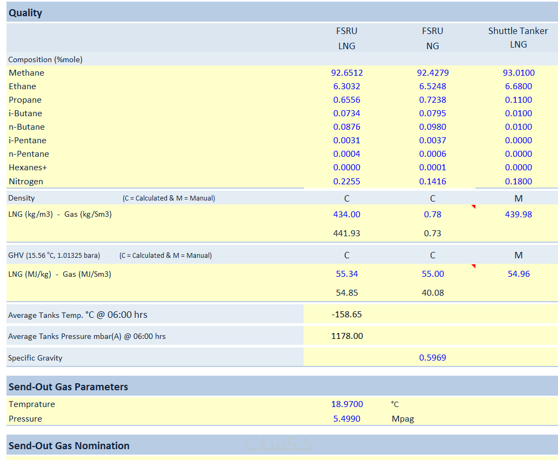The height and width of the screenshot is (460, 558).
Task: Select FSRU NG Propane value 0.7238
Action: pyautogui.click(x=432, y=99)
